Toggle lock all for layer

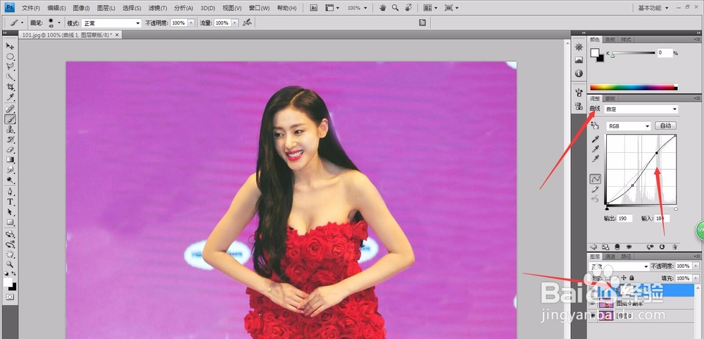[x=631, y=278]
